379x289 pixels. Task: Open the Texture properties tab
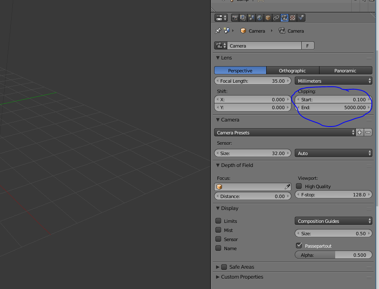293,17
